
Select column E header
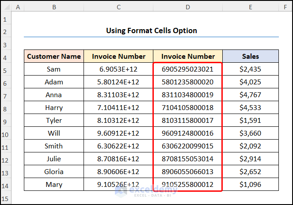click(x=251, y=8)
